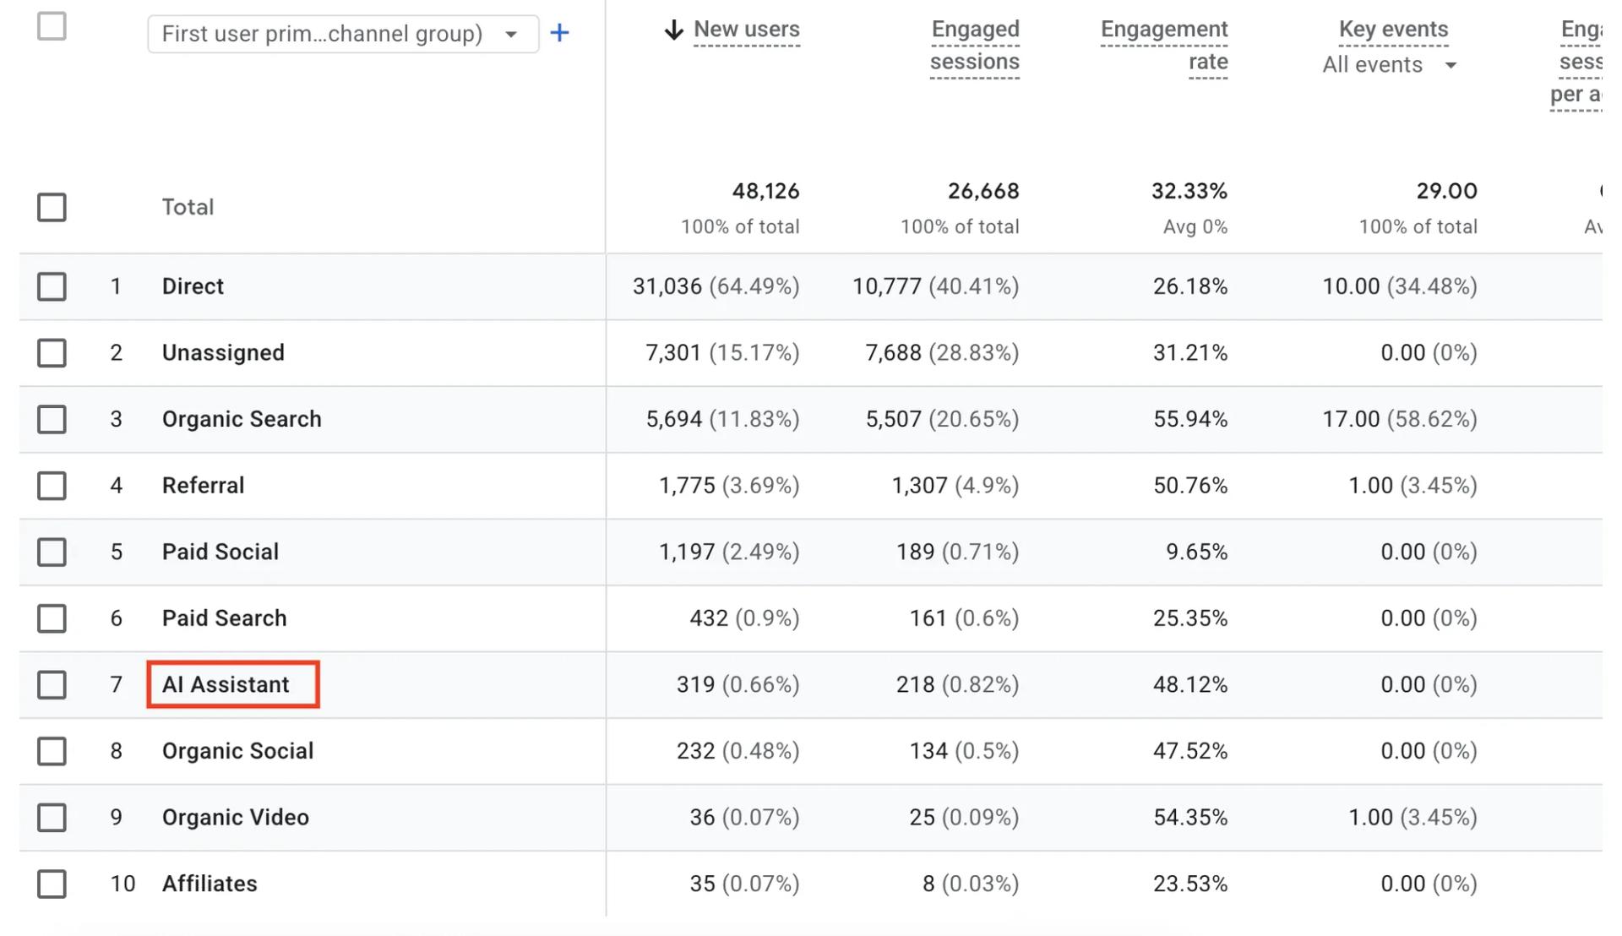
Task: Click AI Assistant engagement rate 48.12%
Action: point(1190,685)
